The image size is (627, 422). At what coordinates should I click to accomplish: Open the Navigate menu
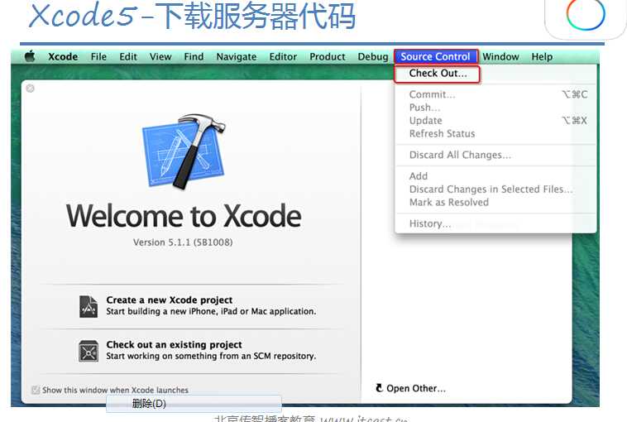[x=237, y=57]
